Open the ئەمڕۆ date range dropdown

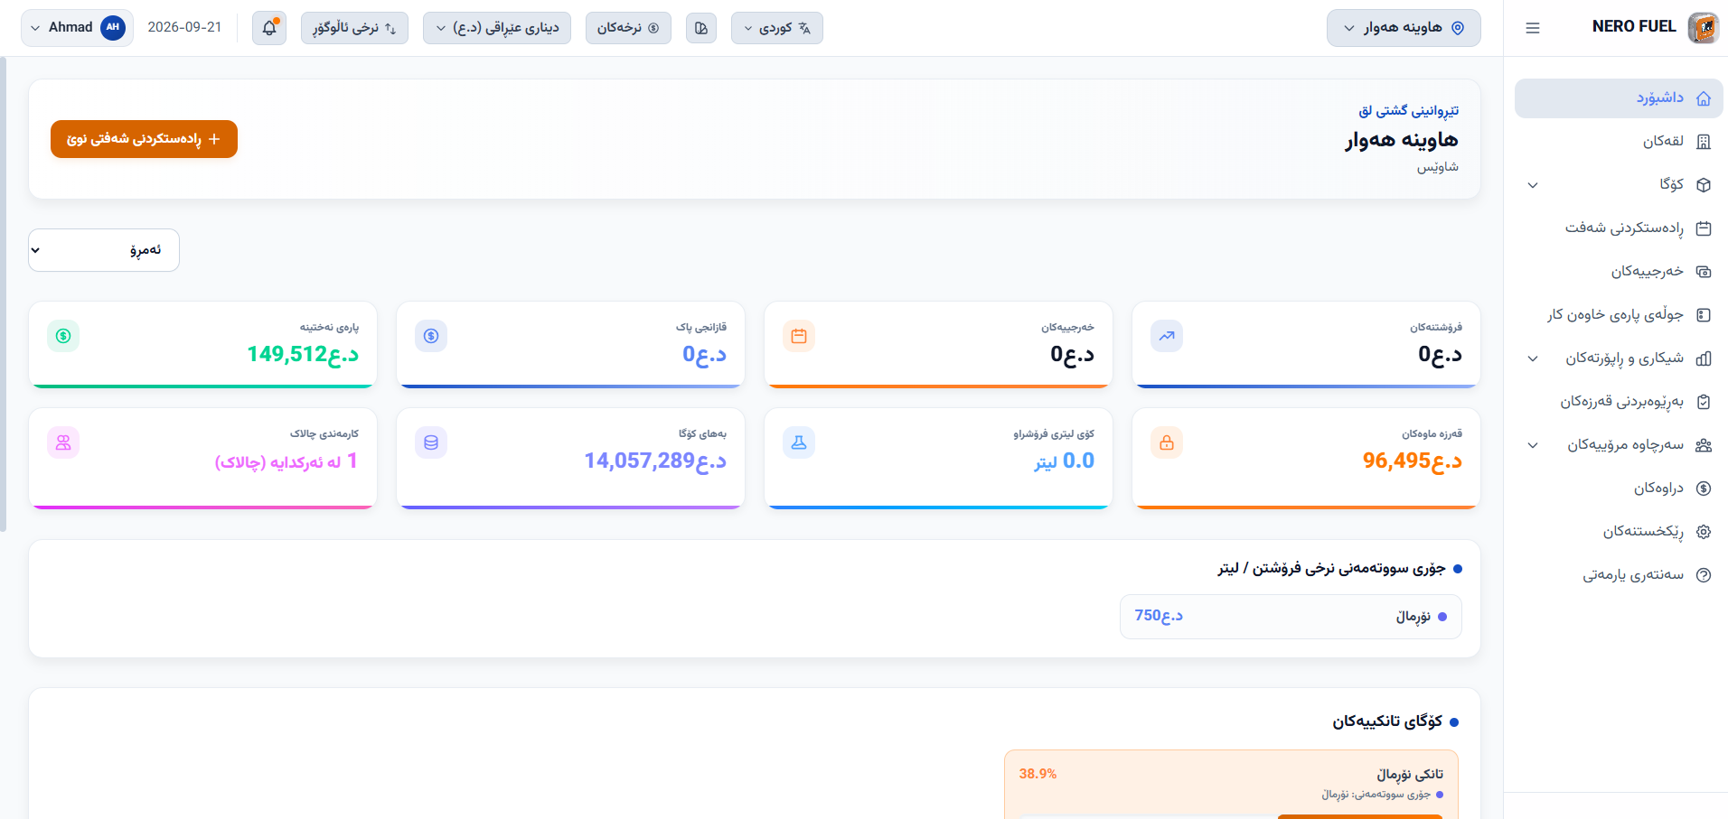coord(104,250)
